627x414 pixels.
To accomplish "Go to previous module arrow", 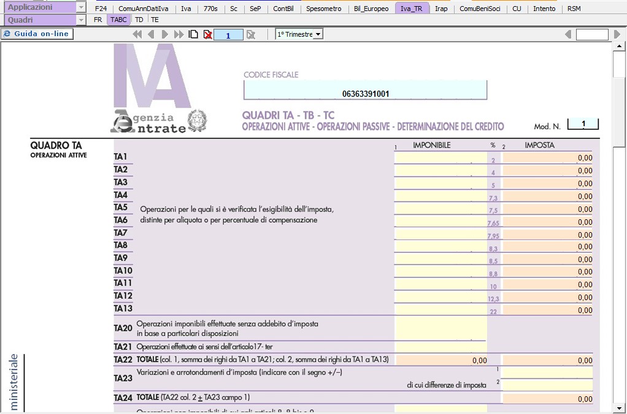I will 151,34.
